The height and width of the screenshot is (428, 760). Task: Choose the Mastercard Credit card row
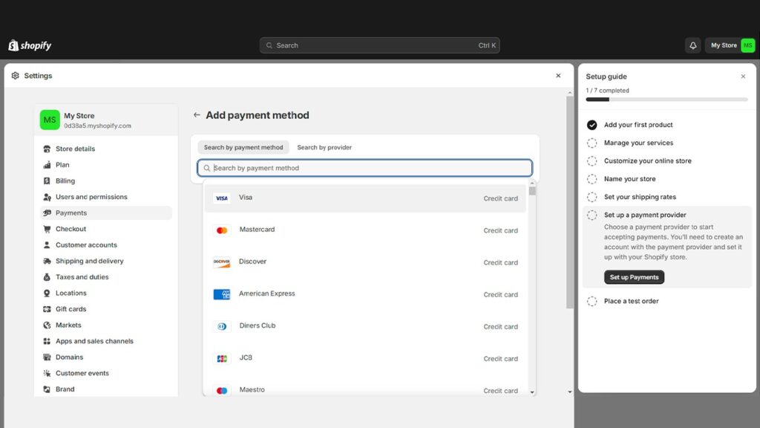pos(365,230)
